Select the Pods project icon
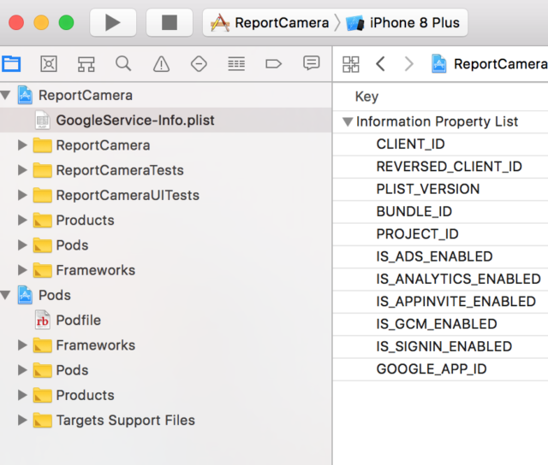Image resolution: width=548 pixels, height=465 pixels. click(25, 295)
